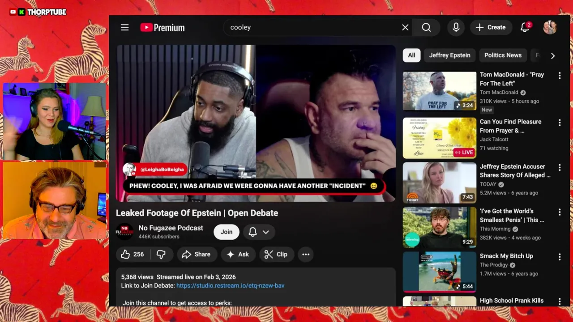573x322 pixels.
Task: Show more filter chips with the right arrow
Action: [x=552, y=55]
